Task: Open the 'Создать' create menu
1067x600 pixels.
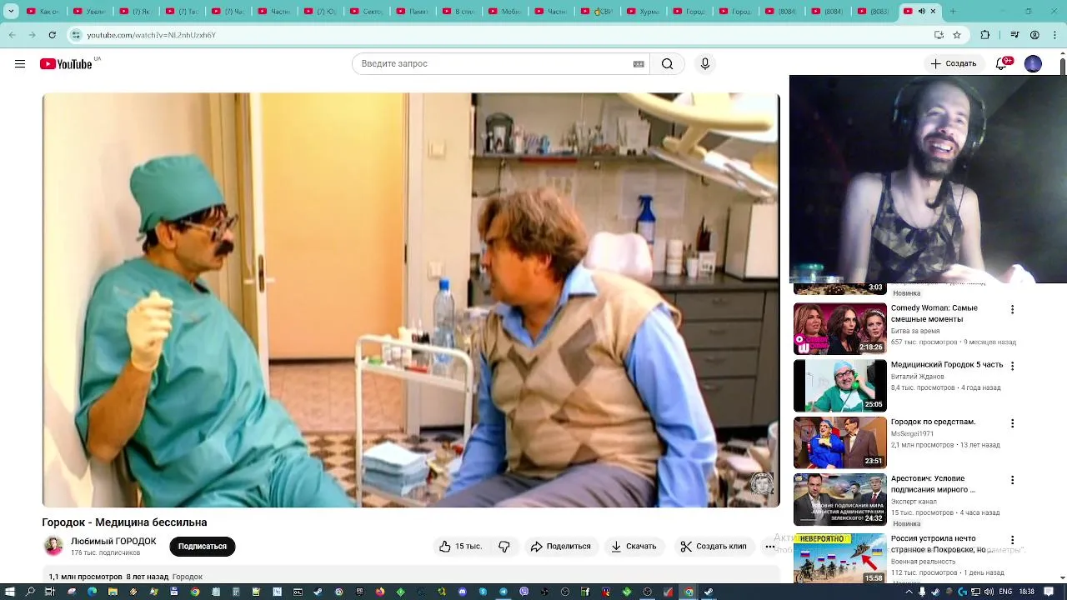Action: pyautogui.click(x=954, y=63)
